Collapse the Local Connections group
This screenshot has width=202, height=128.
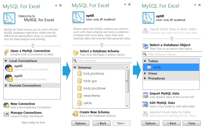pos(6,61)
